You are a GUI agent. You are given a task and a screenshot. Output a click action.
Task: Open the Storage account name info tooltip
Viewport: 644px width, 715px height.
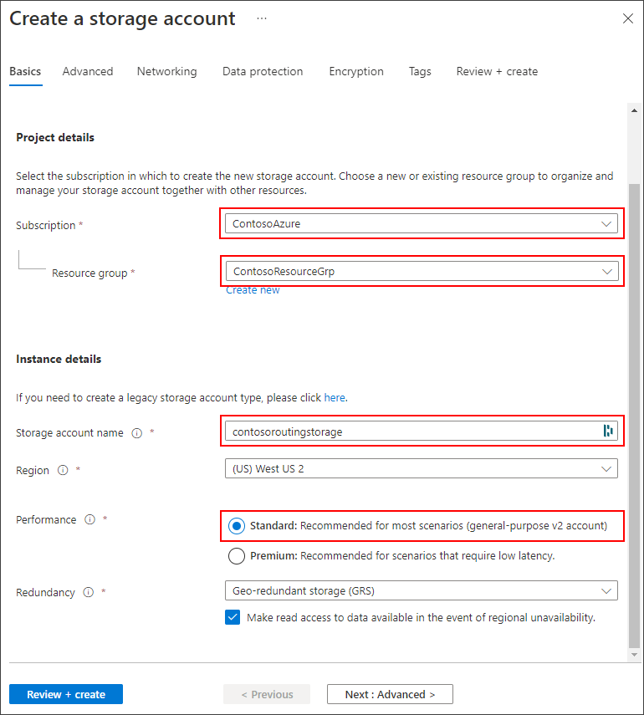[136, 433]
